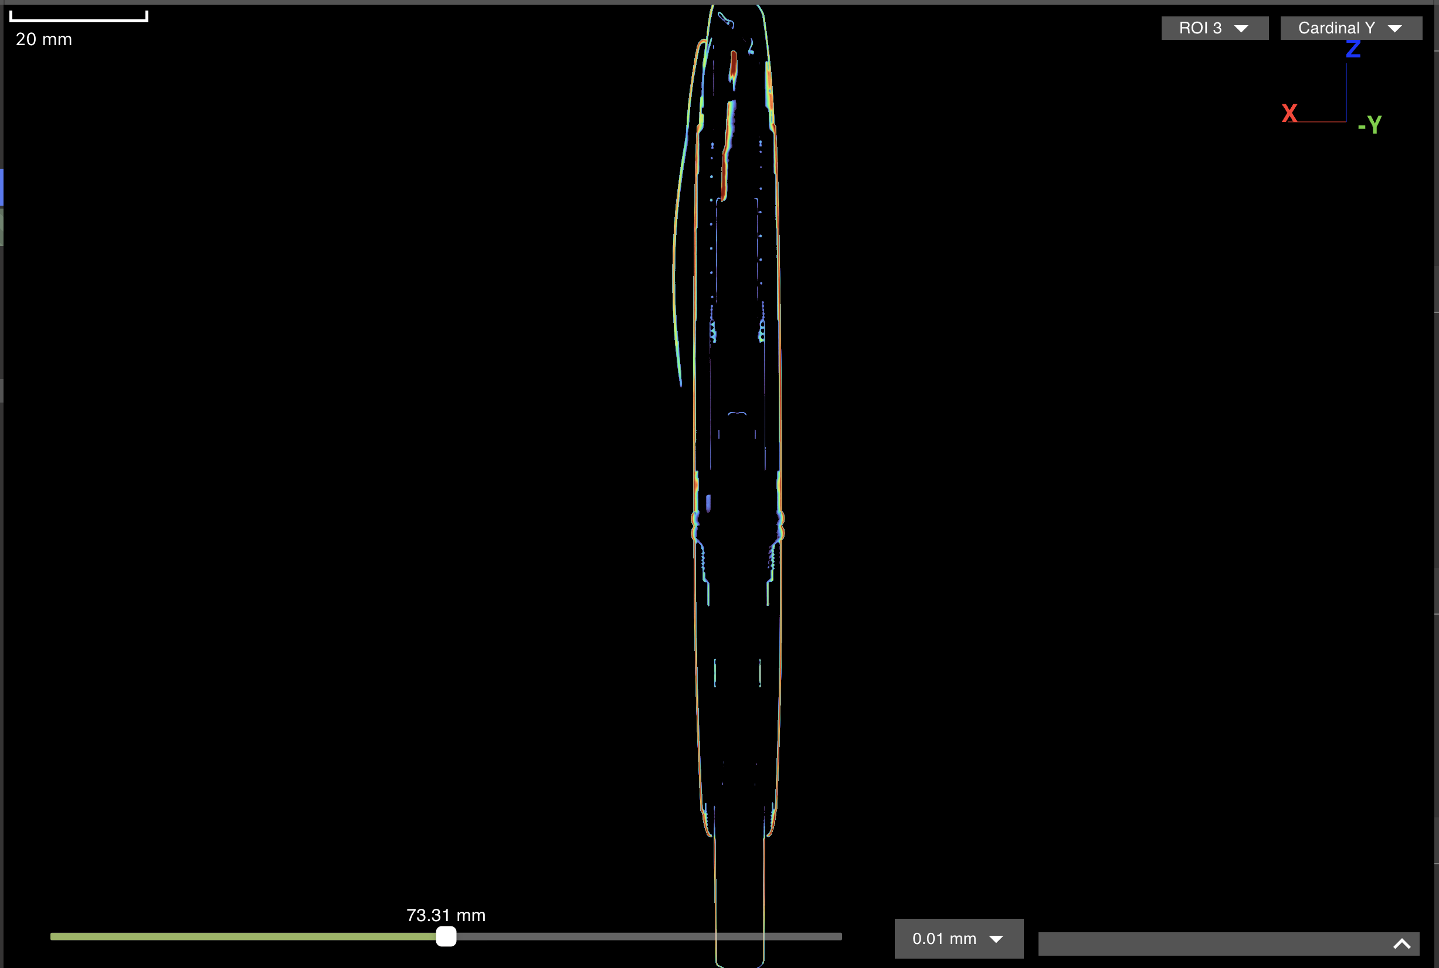Click the green marker on left edge
The width and height of the screenshot is (1439, 968).
coord(2,227)
